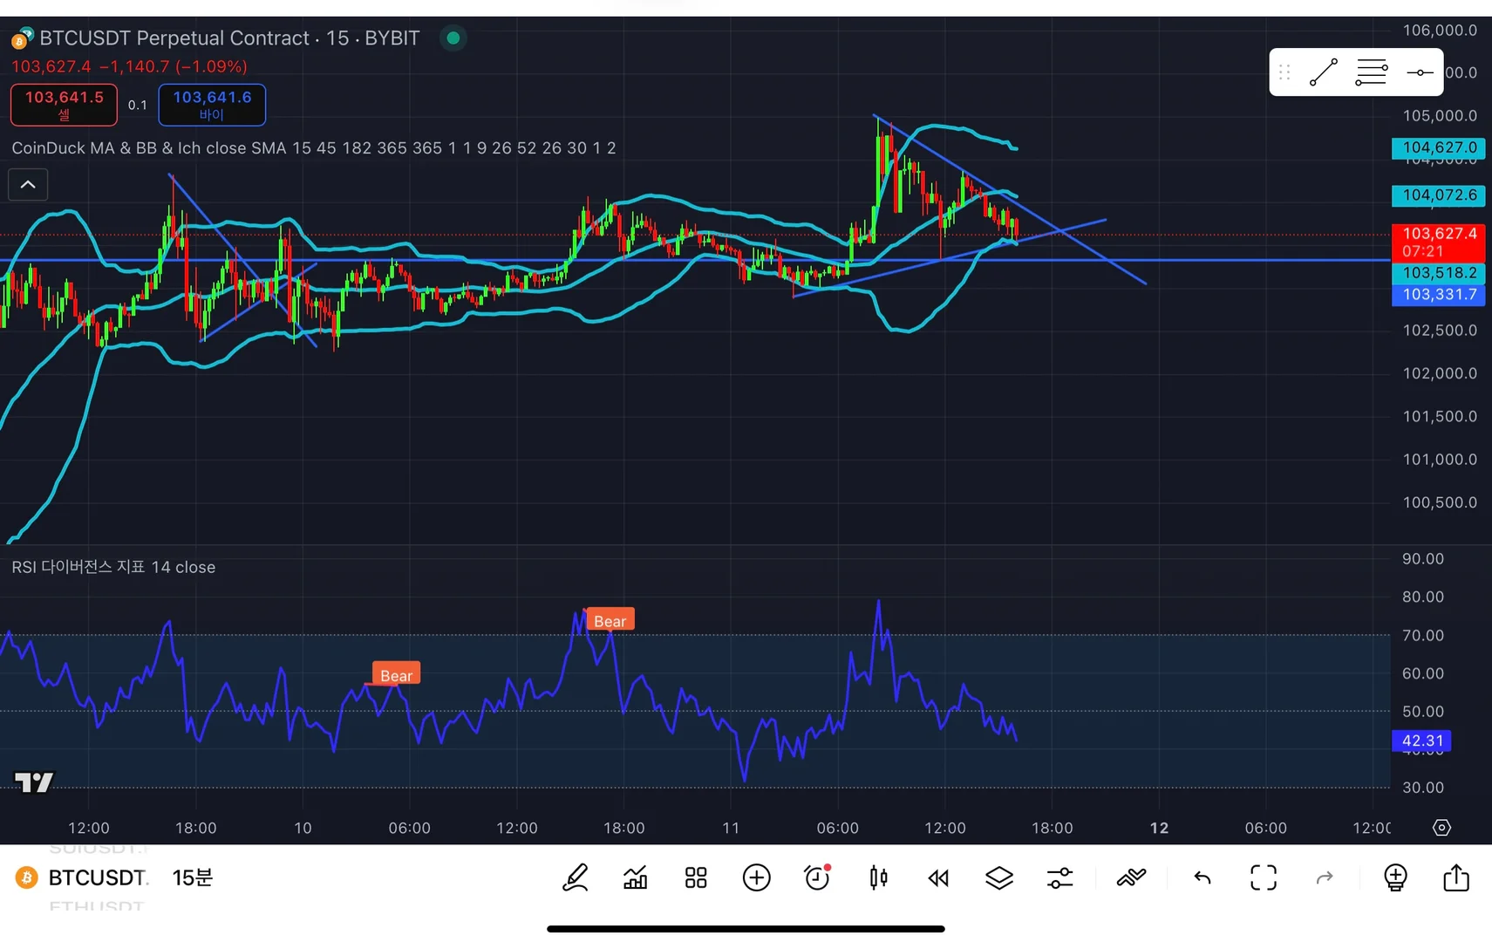This screenshot has height=942, width=1492.
Task: Tap the double zigzag line icon
Action: coord(1131,877)
